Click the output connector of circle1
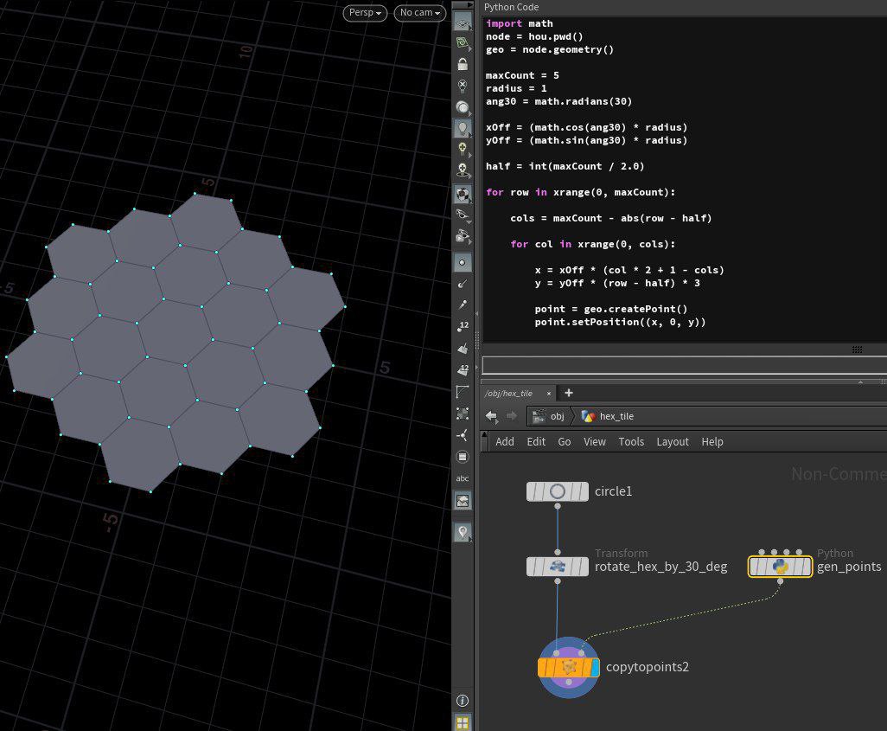 click(558, 507)
